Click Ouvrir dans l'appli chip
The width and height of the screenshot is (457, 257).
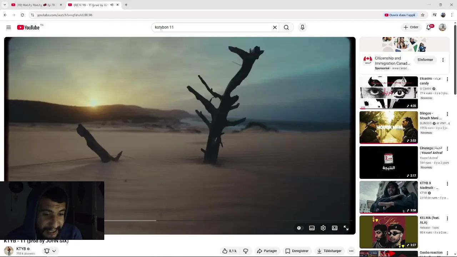400,15
